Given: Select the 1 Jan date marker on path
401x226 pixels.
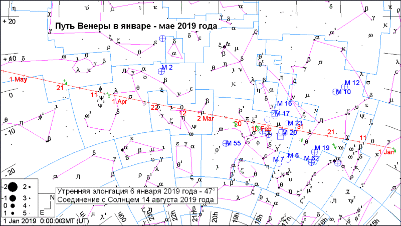Looking at the screenshot, I should [386, 152].
